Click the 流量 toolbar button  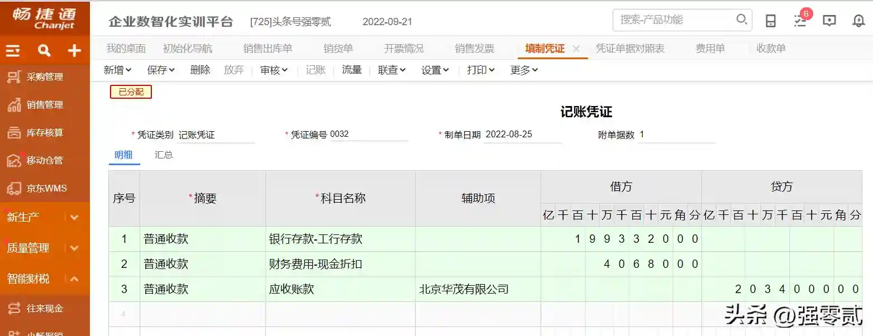tap(352, 70)
